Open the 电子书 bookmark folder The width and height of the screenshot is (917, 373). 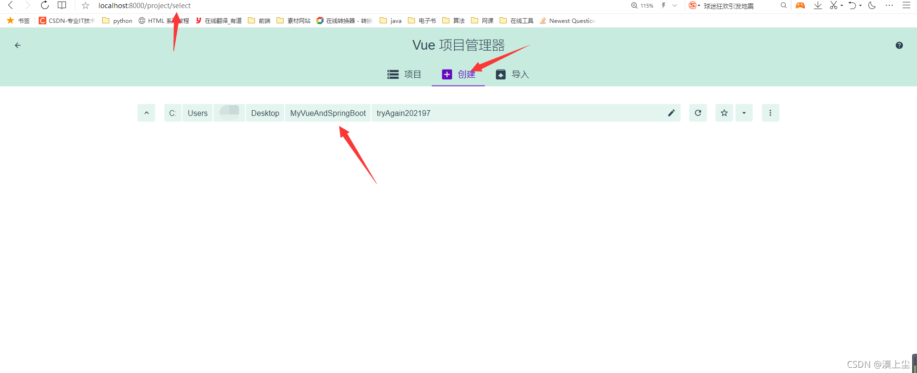422,21
